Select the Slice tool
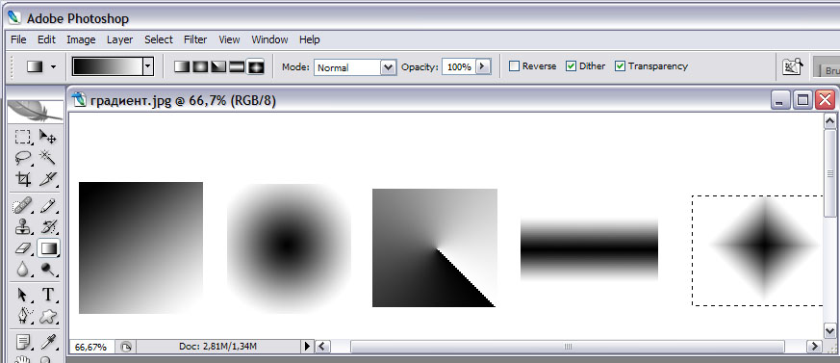Image resolution: width=840 pixels, height=363 pixels. coord(48,178)
